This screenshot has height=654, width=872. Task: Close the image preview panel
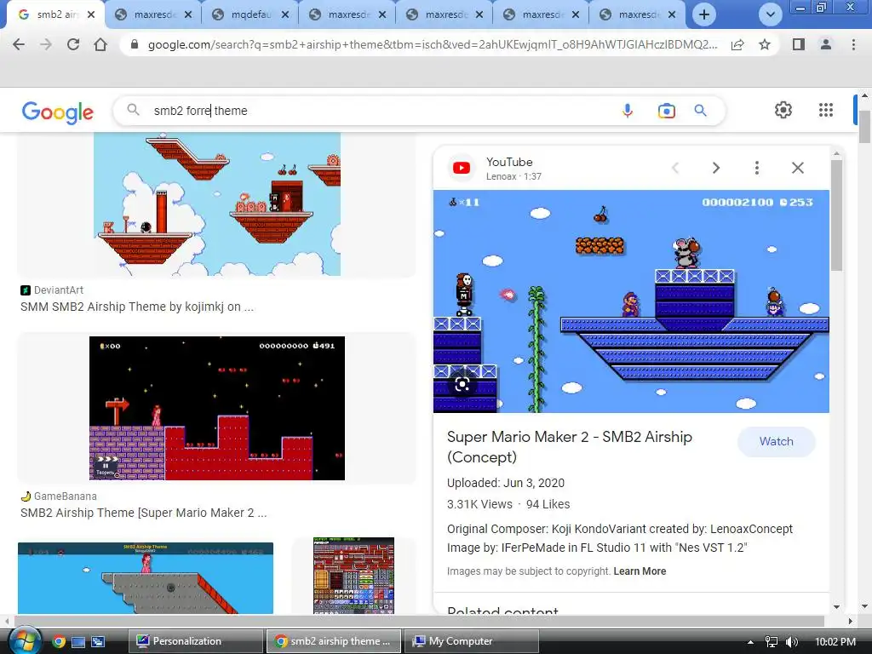point(797,168)
